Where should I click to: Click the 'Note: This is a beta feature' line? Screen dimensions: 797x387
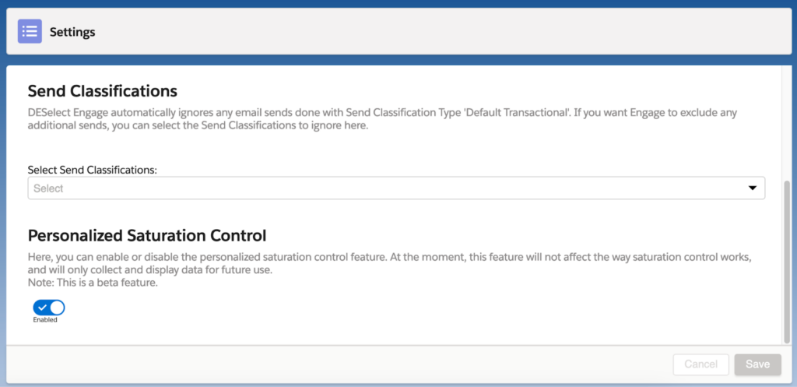93,283
